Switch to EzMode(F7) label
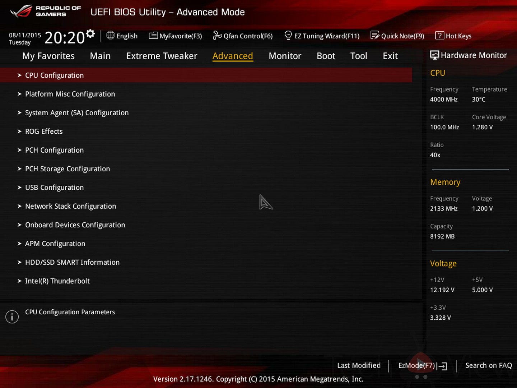The width and height of the screenshot is (517, 388). click(416, 365)
